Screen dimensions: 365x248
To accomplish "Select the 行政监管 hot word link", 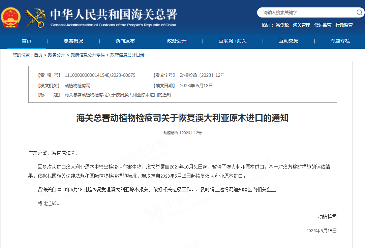I will click(344, 25).
